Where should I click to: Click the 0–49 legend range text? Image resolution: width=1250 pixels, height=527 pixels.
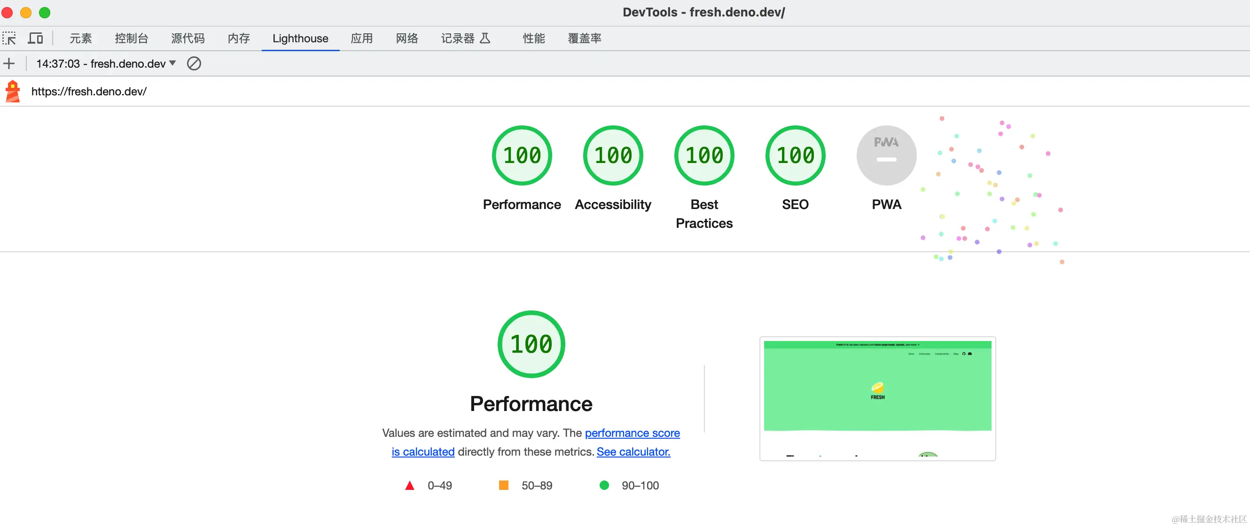[x=440, y=485]
